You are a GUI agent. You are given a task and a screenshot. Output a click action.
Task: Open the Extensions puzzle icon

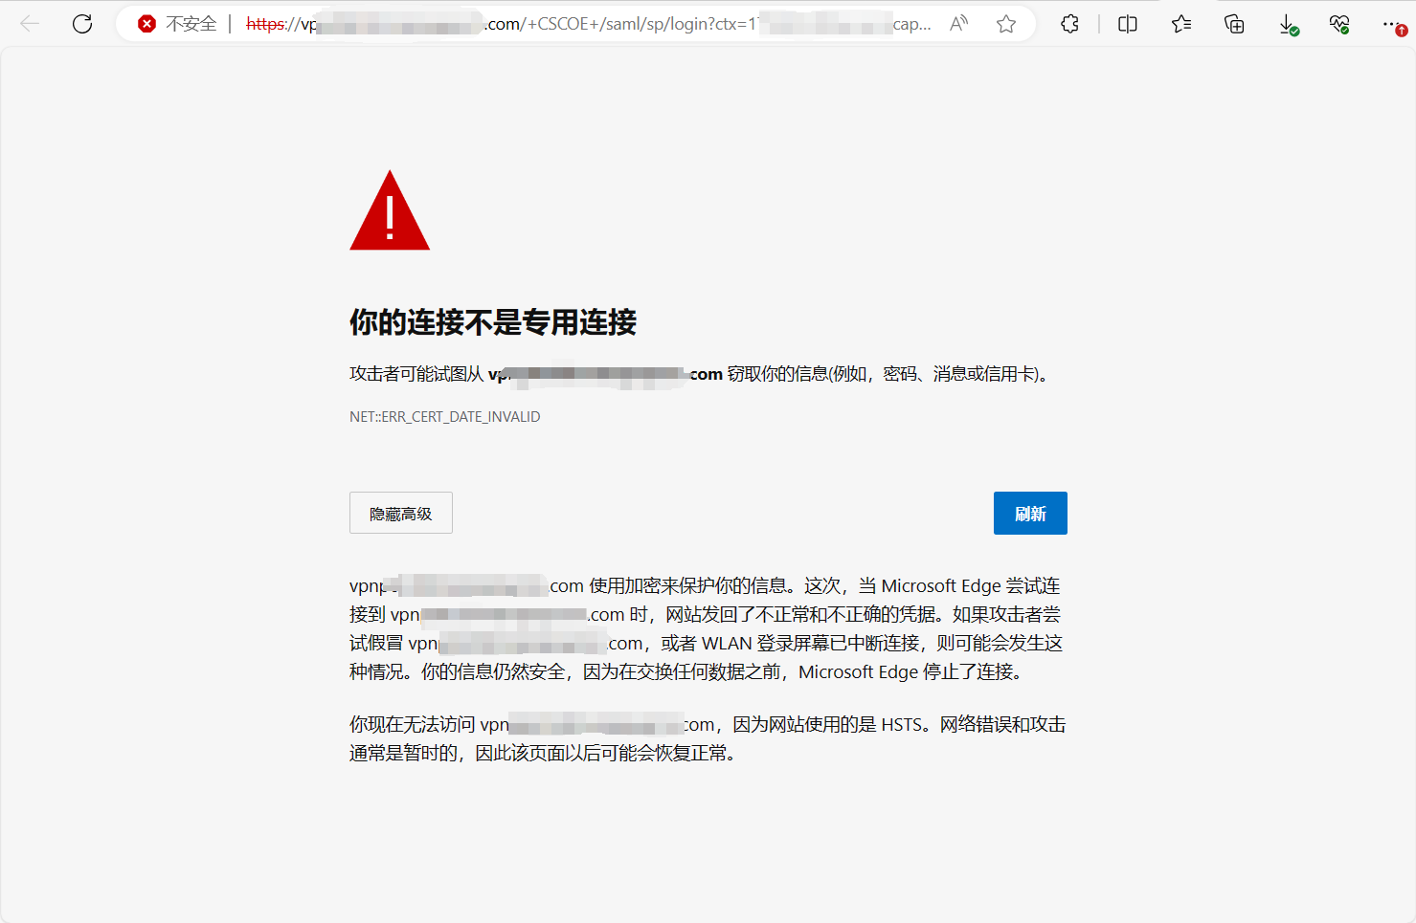[1069, 24]
